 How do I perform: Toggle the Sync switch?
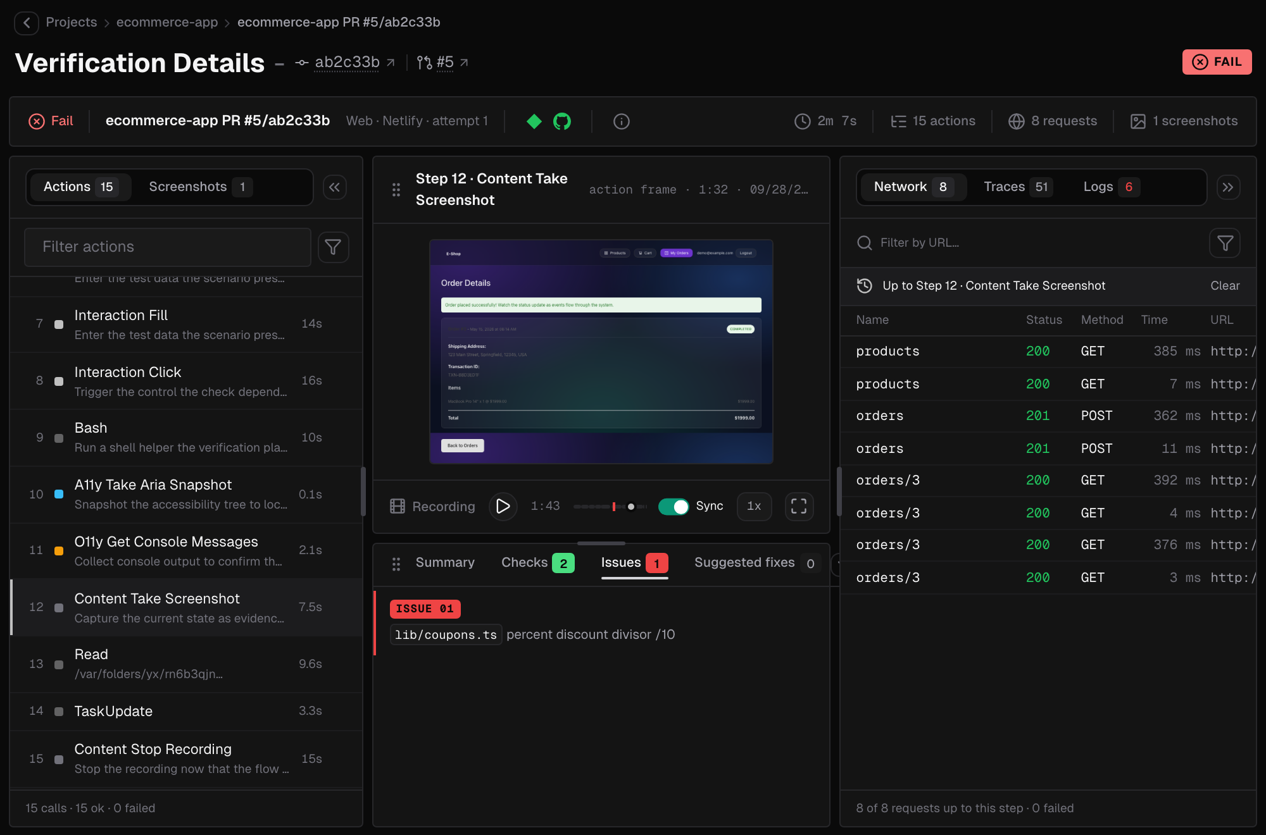pos(674,507)
